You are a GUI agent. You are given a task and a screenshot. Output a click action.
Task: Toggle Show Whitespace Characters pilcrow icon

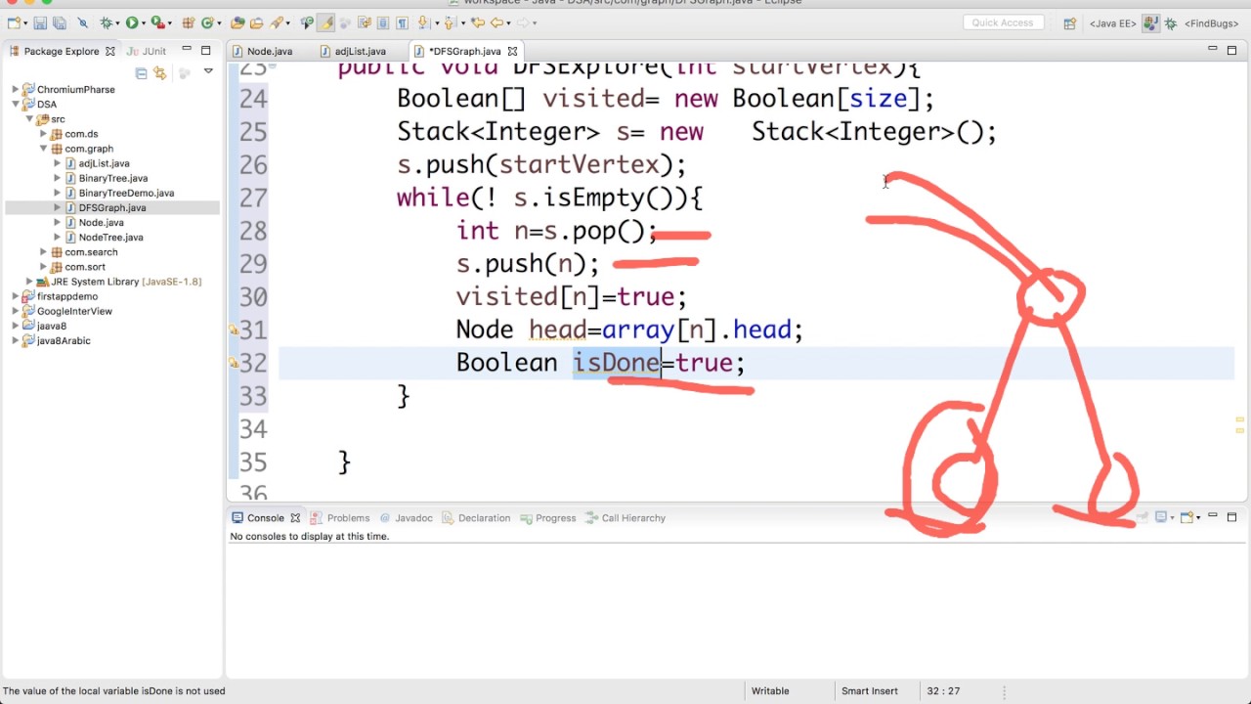[x=402, y=22]
